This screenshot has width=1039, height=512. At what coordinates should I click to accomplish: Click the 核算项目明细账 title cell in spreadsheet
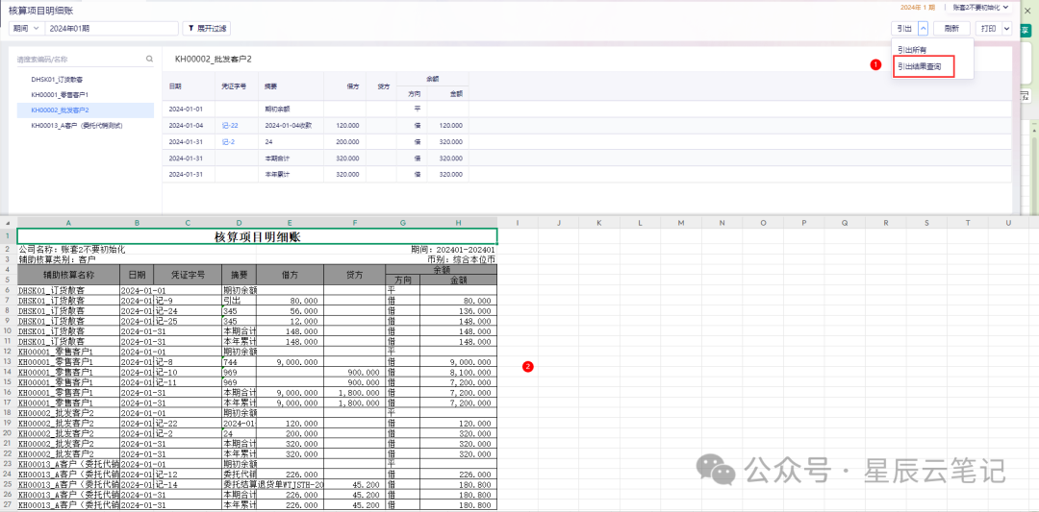click(257, 236)
